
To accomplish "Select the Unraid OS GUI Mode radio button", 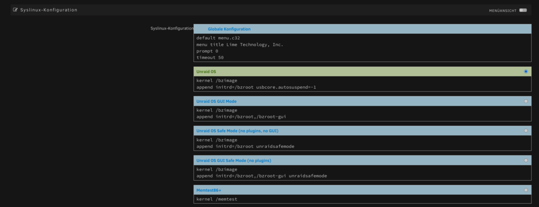I will [526, 101].
